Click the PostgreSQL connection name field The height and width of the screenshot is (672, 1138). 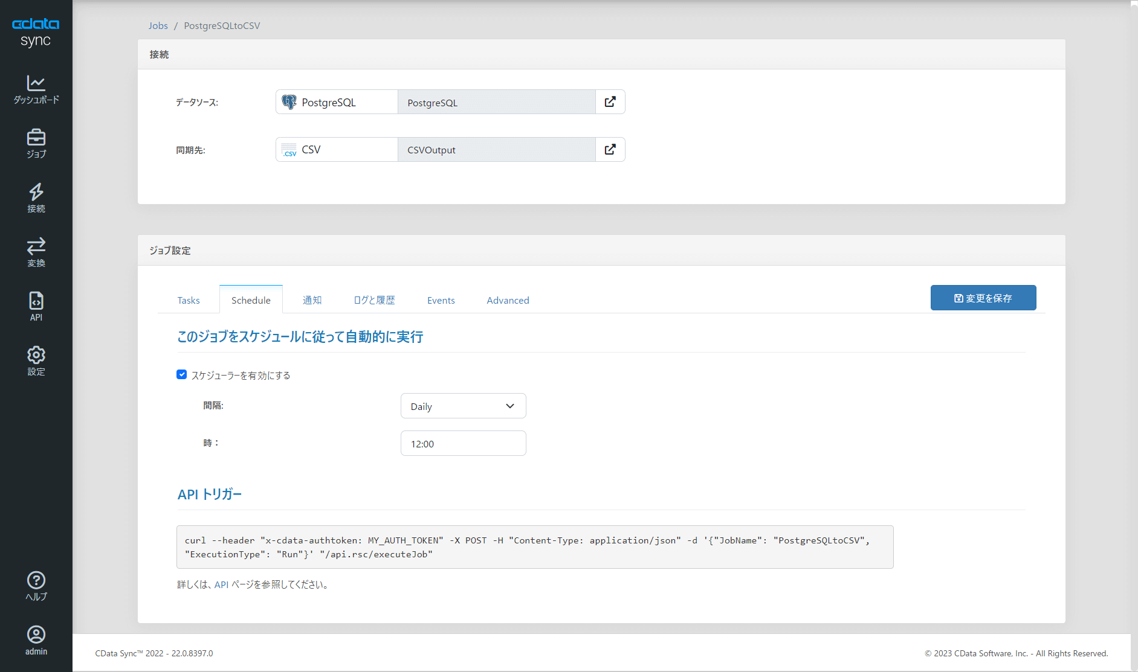pyautogui.click(x=497, y=102)
